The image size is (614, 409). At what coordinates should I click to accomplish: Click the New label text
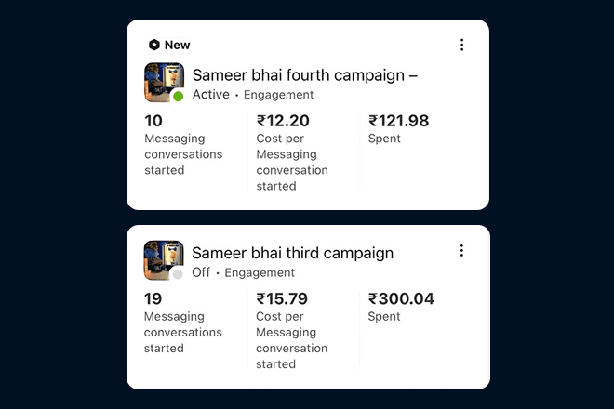click(178, 45)
